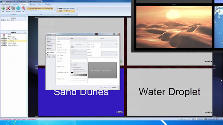Click the red Delete window icon

[x=8, y=9]
